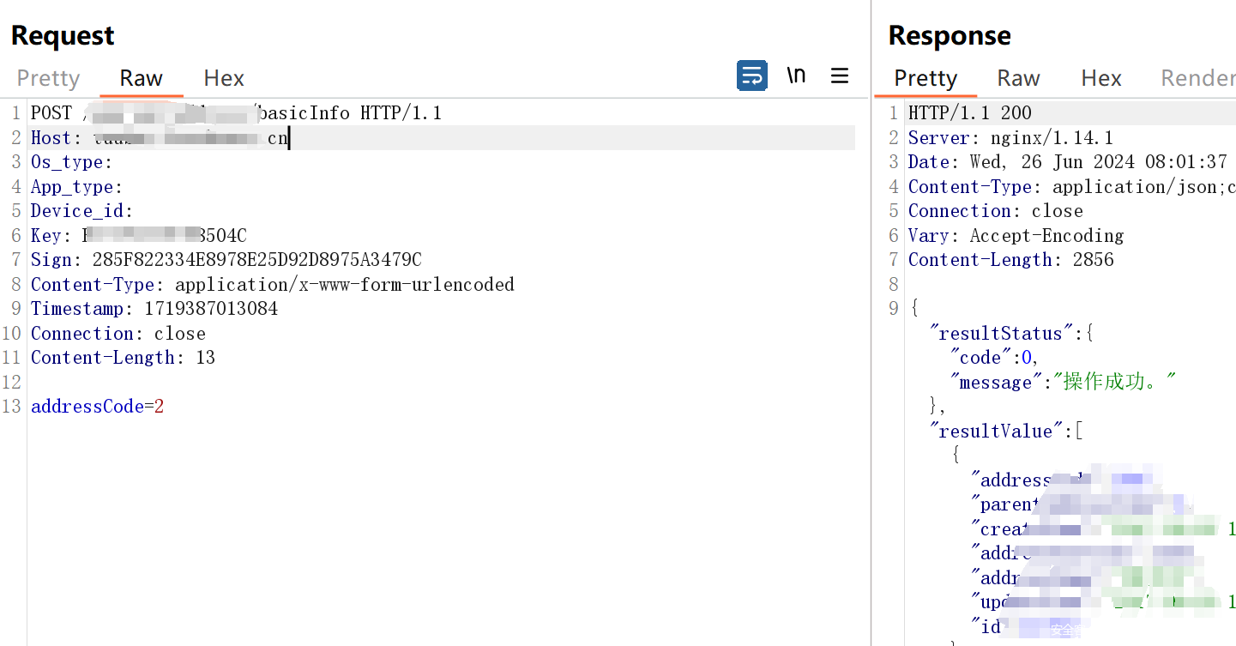The width and height of the screenshot is (1236, 646).
Task: Show the Response Render tab
Action: 1197,79
